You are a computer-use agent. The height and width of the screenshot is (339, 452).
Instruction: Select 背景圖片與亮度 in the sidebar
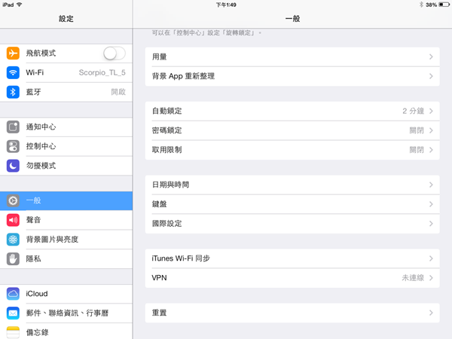(x=66, y=240)
